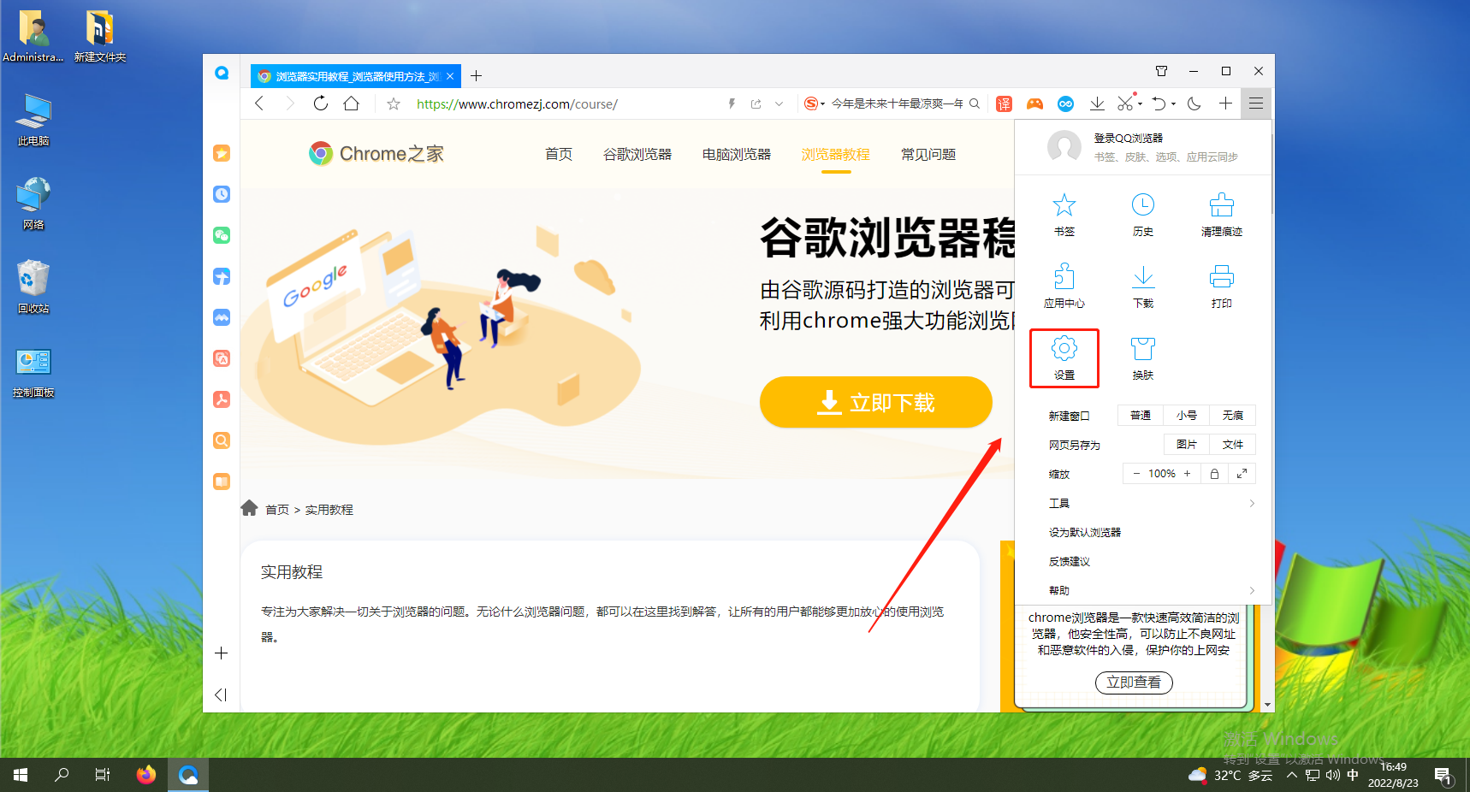Open 电脑浏览器 nav tab

click(737, 154)
